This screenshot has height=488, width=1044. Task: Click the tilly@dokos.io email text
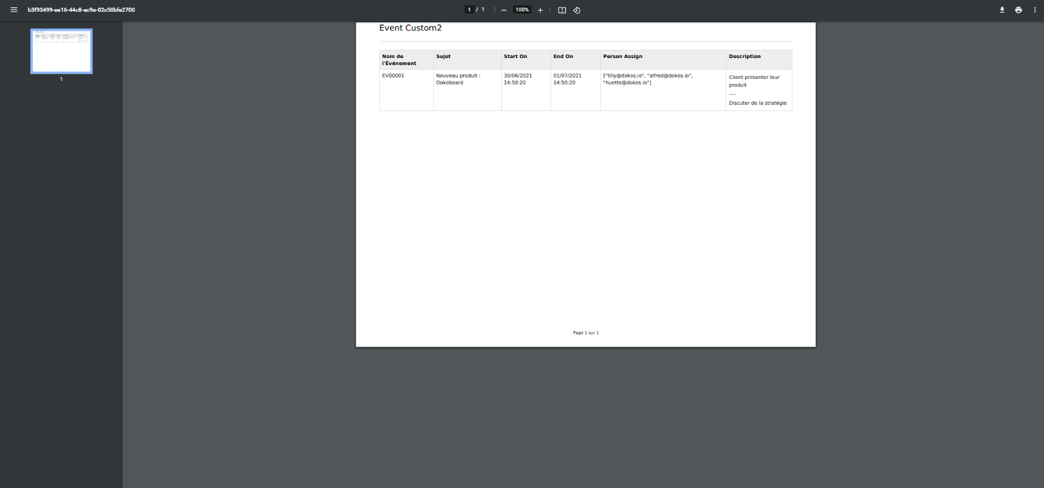coord(624,76)
